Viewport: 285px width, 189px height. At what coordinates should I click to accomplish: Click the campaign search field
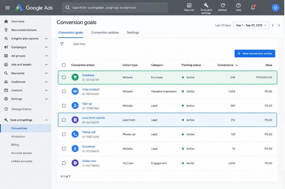click(115, 8)
